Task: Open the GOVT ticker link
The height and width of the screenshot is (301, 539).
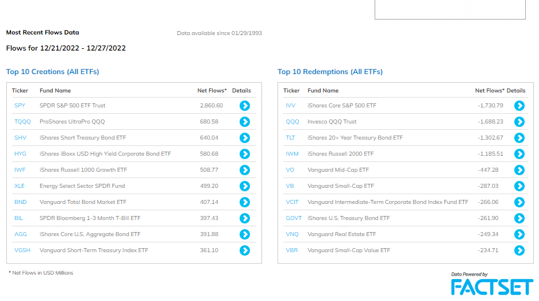Action: point(294,218)
